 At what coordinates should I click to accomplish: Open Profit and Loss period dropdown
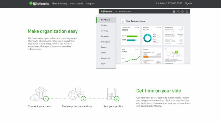click(136, 27)
